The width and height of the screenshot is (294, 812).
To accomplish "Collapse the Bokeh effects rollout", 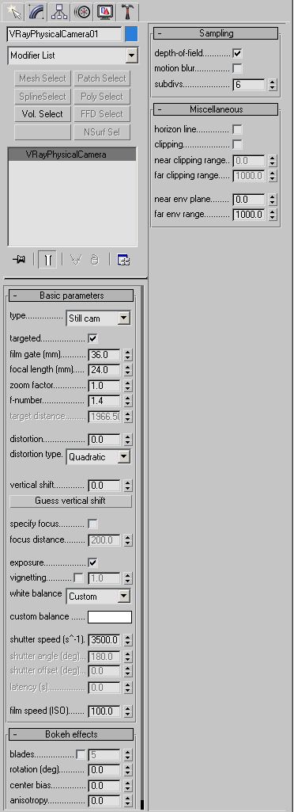I will click(x=71, y=734).
